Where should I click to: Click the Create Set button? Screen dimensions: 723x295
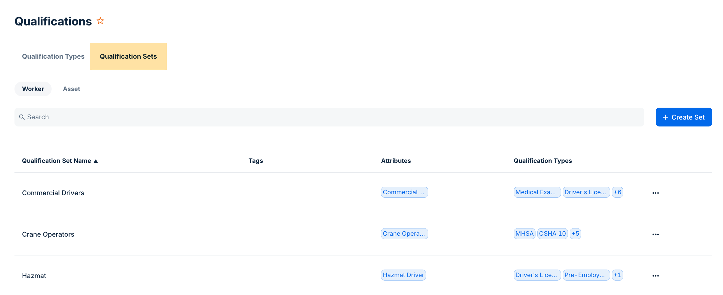point(683,117)
